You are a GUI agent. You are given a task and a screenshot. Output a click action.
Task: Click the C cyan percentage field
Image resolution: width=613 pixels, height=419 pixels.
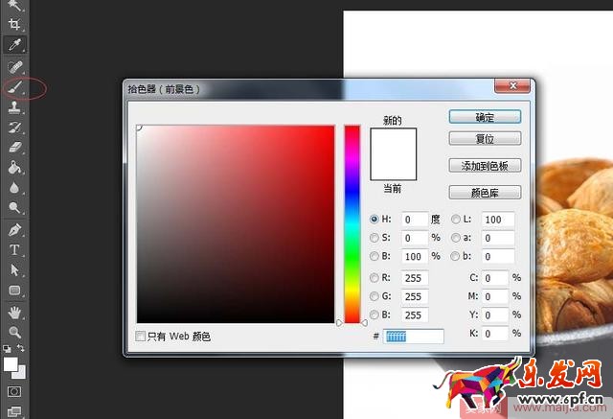495,278
